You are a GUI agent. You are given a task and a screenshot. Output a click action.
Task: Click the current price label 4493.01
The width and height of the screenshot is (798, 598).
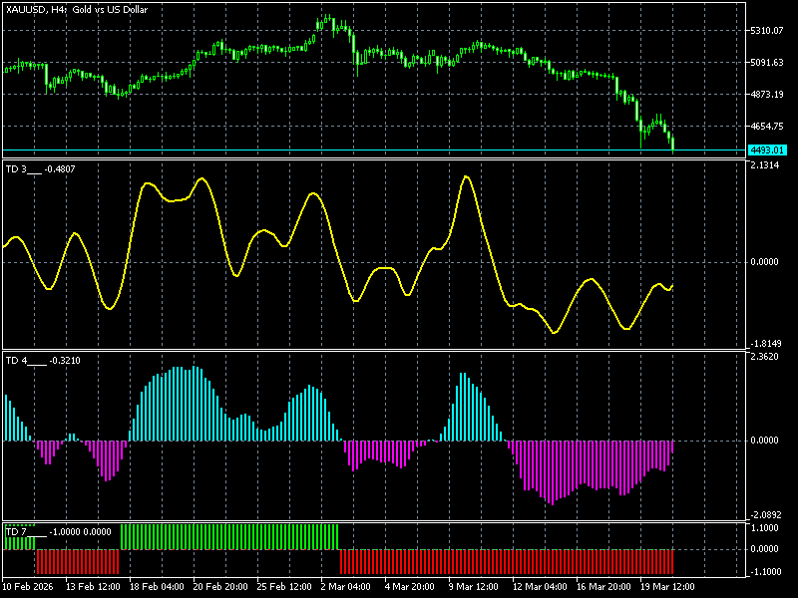tap(767, 150)
